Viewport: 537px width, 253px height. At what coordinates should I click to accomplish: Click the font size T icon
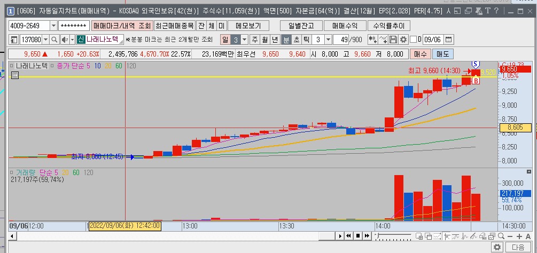[x=488, y=11]
